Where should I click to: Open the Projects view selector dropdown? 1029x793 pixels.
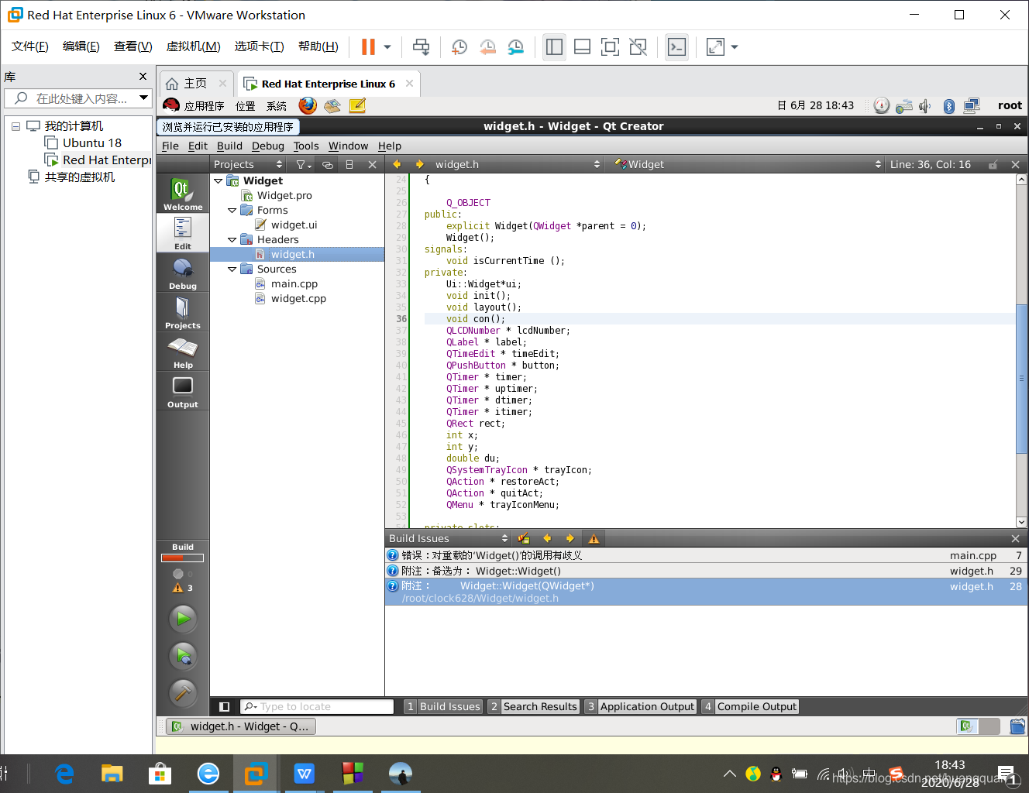coord(249,164)
